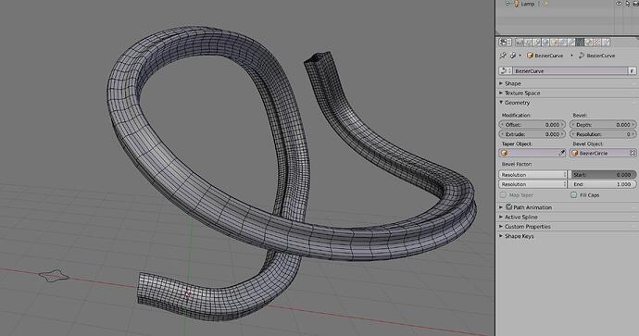639x336 pixels.
Task: Open the End bevel factor mapping dropdown
Action: (x=532, y=184)
